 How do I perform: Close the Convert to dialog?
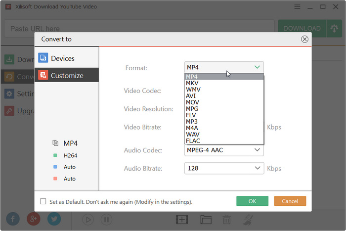304,39
